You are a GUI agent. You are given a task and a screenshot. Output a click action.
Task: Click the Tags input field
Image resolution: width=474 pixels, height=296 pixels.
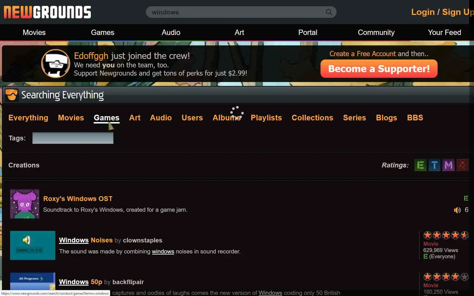(73, 138)
